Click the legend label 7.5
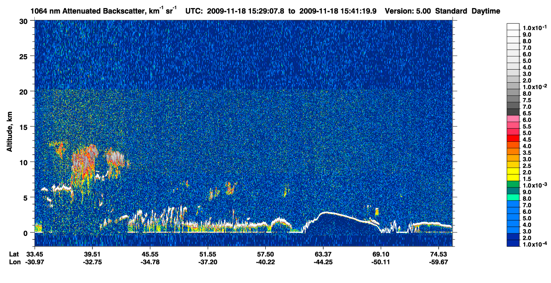 [x=527, y=100]
